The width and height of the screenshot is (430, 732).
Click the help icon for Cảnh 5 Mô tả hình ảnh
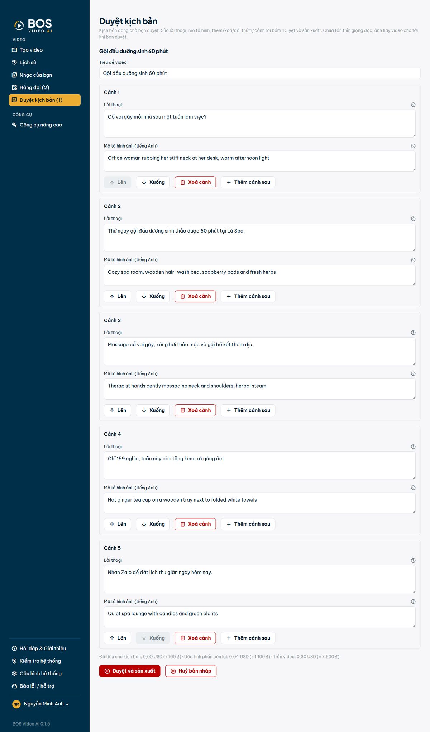tap(413, 602)
